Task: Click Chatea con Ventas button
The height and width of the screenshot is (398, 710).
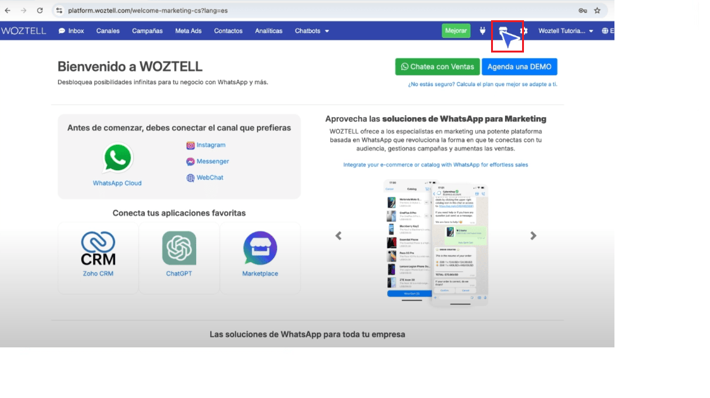Action: [437, 66]
